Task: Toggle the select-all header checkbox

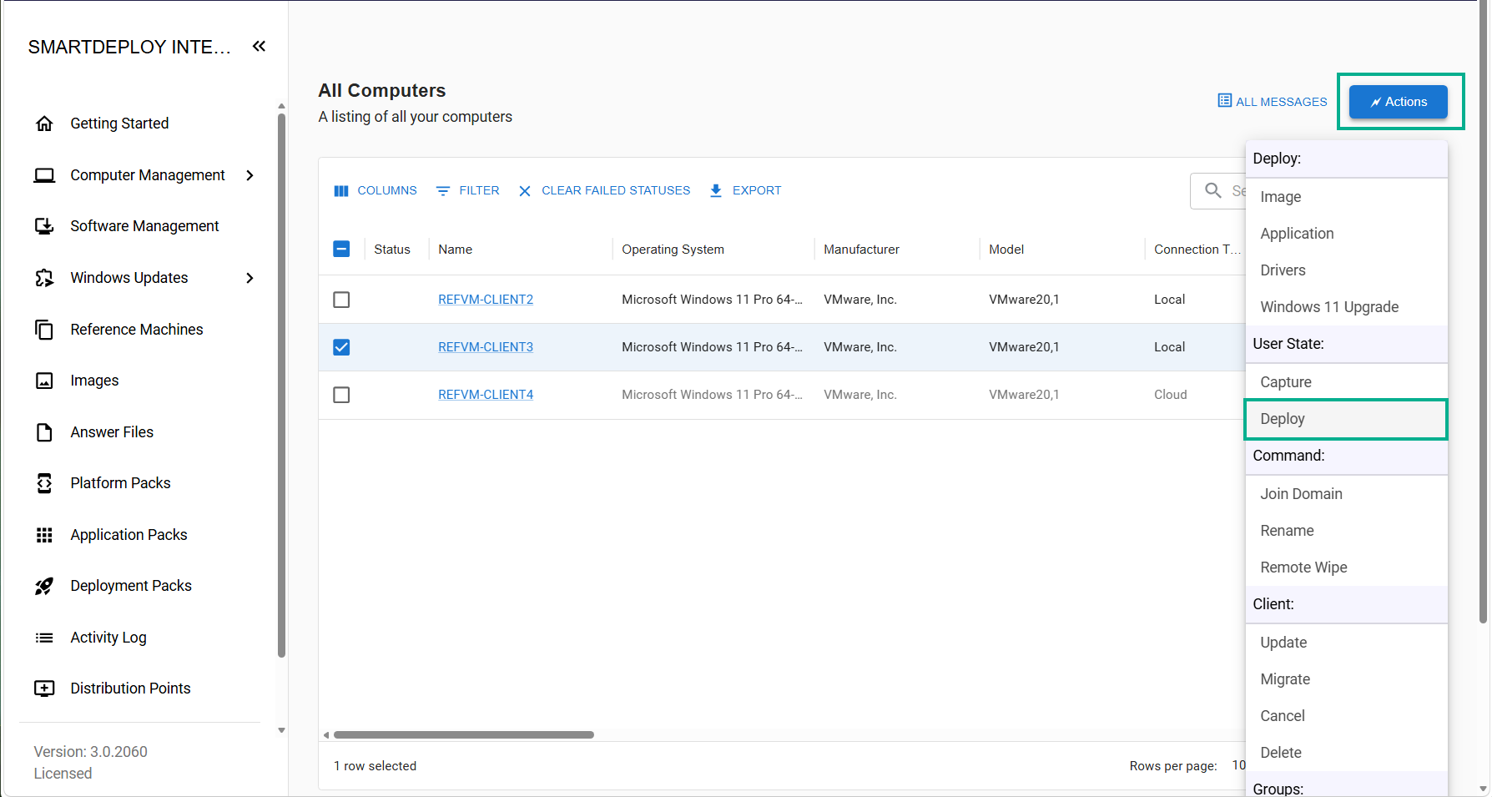Action: [x=341, y=249]
